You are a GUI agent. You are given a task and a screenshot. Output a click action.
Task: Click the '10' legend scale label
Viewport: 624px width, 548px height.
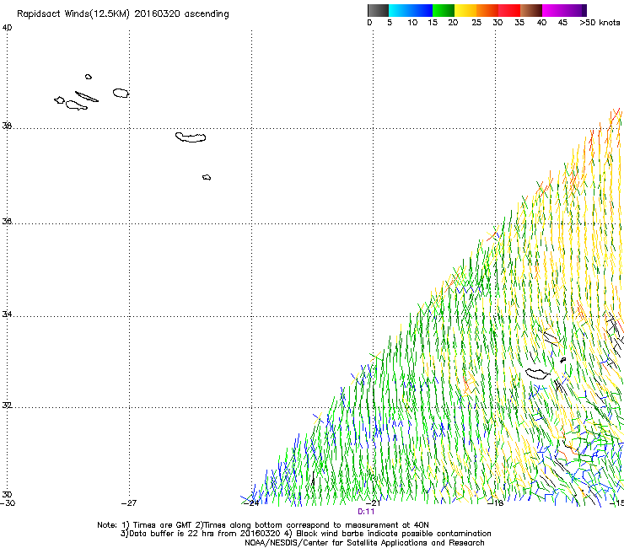(412, 23)
